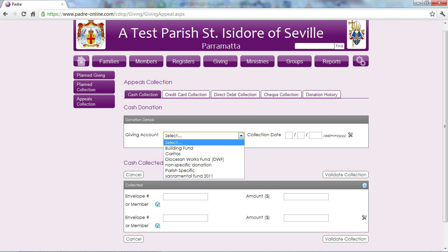Choose Parish Specific option

[x=204, y=170]
